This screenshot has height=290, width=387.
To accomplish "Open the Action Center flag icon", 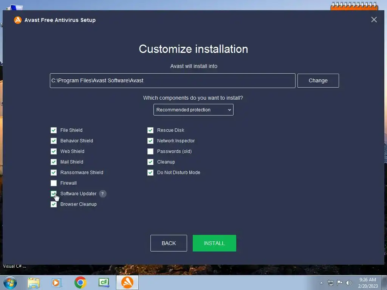I will (340, 282).
